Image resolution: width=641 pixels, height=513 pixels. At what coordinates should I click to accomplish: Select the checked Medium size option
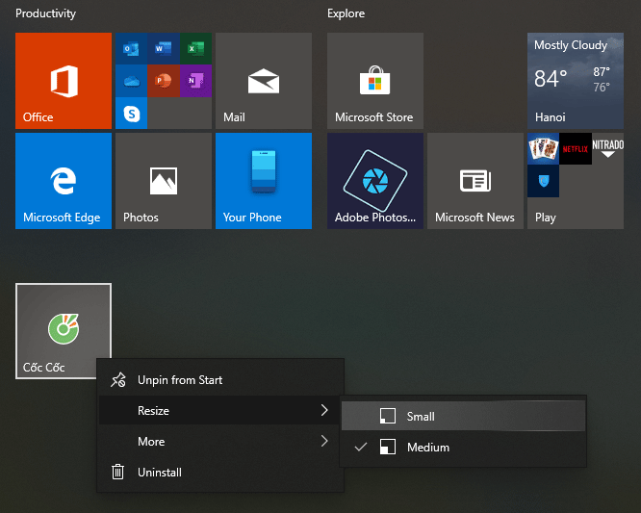463,447
